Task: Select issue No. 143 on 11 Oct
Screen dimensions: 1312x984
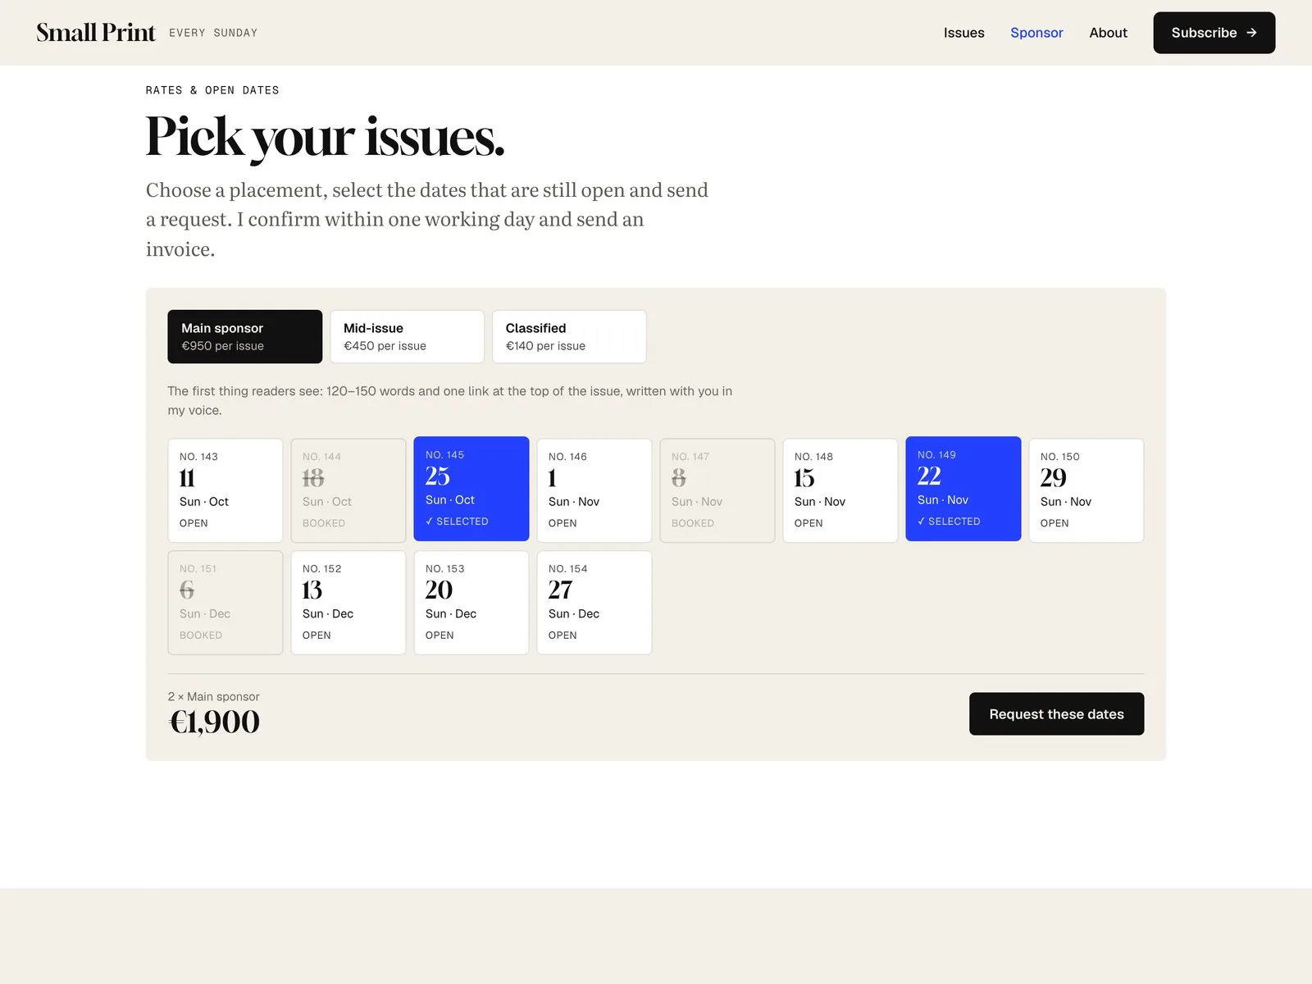Action: 225,490
